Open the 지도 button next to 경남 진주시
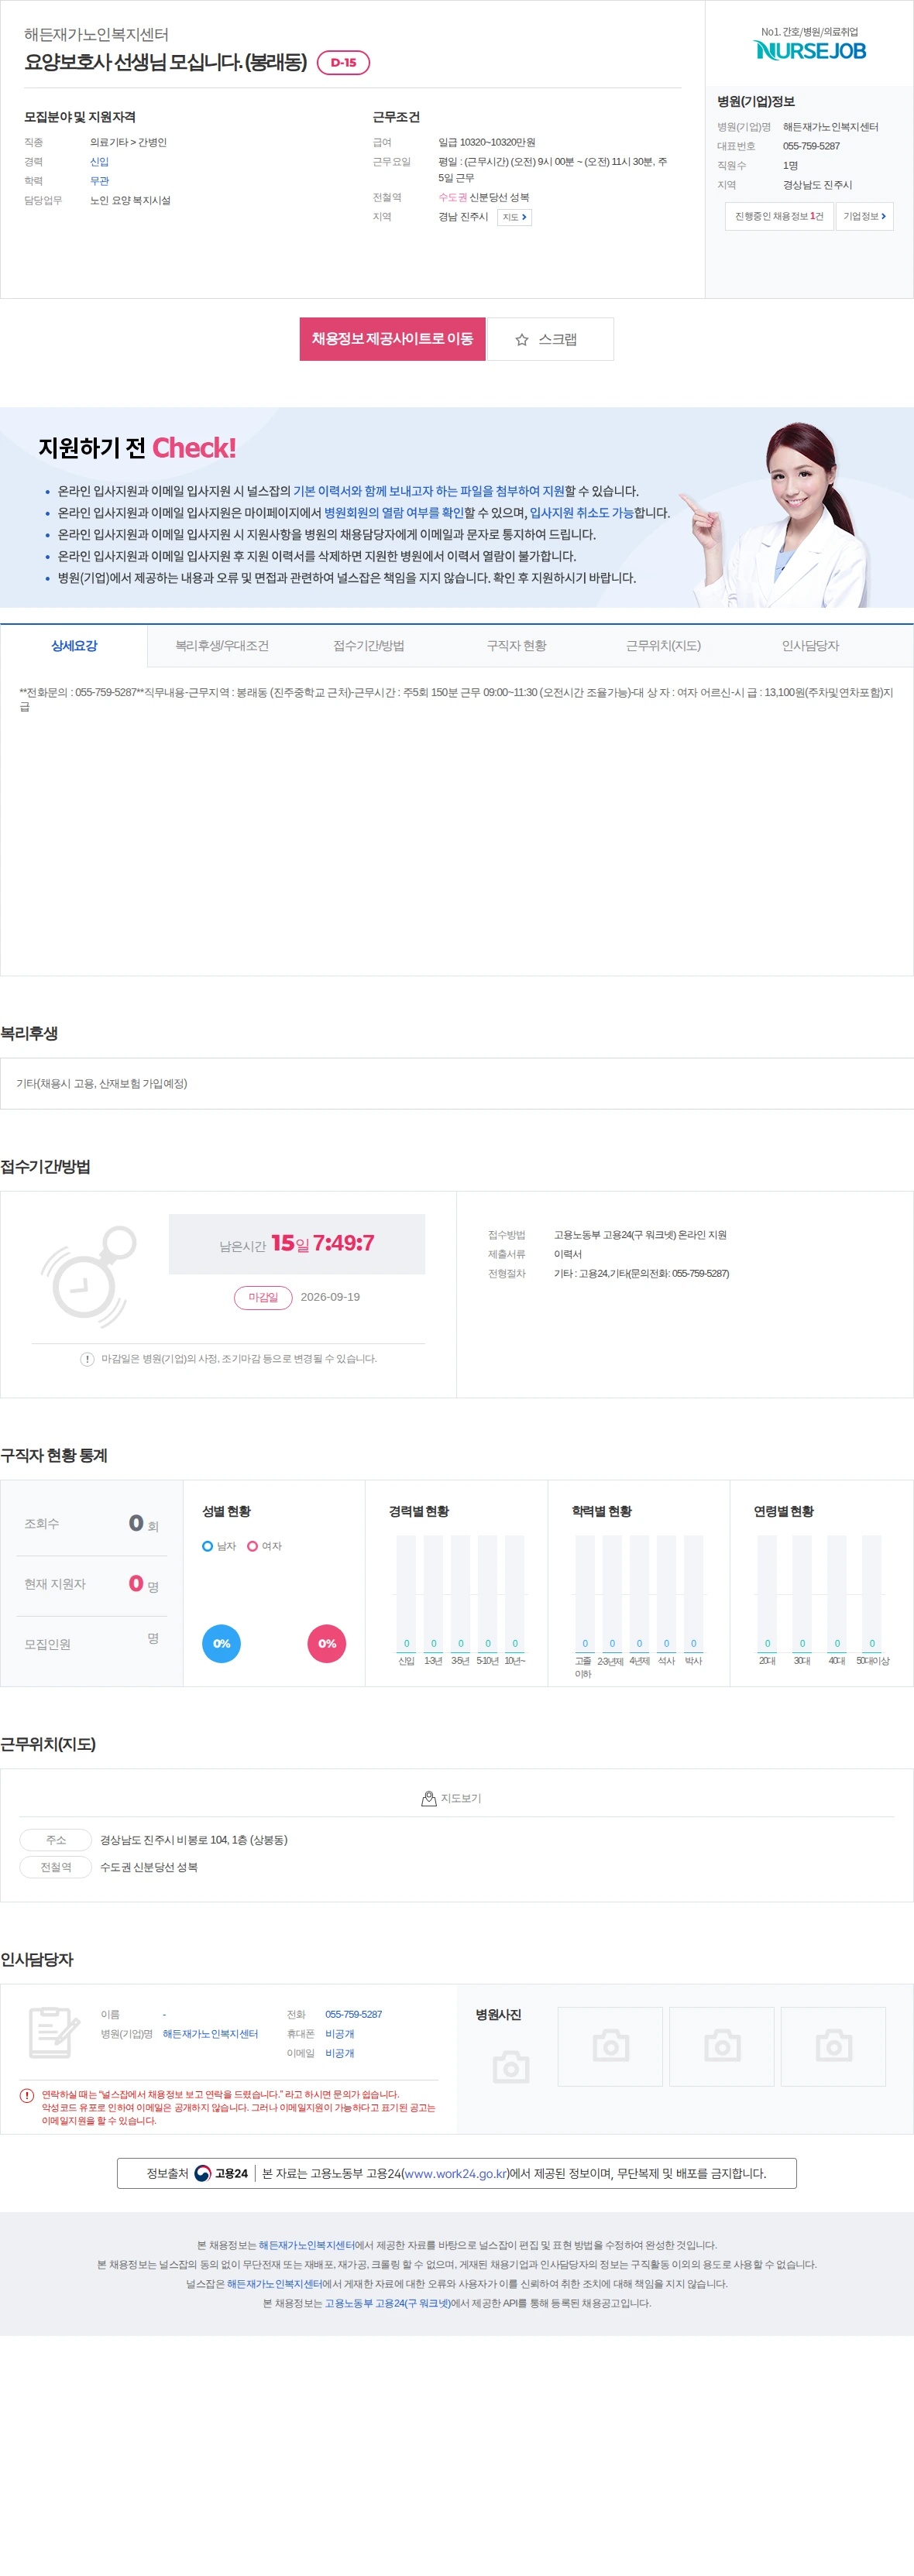Viewport: 914px width, 2576px height. (514, 217)
